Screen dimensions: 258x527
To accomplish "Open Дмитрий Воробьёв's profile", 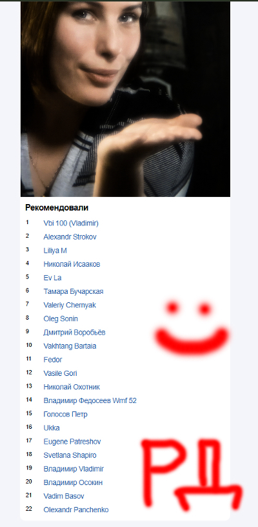I will coord(74,333).
